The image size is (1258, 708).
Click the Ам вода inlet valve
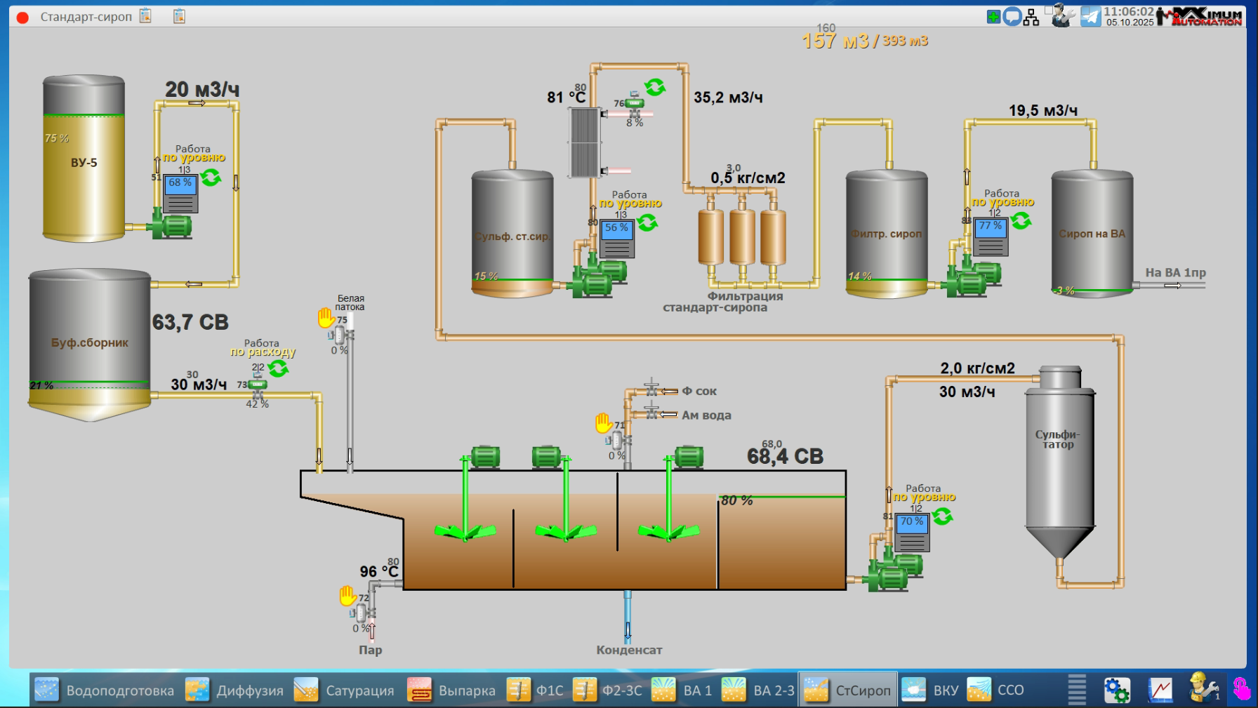click(x=651, y=414)
